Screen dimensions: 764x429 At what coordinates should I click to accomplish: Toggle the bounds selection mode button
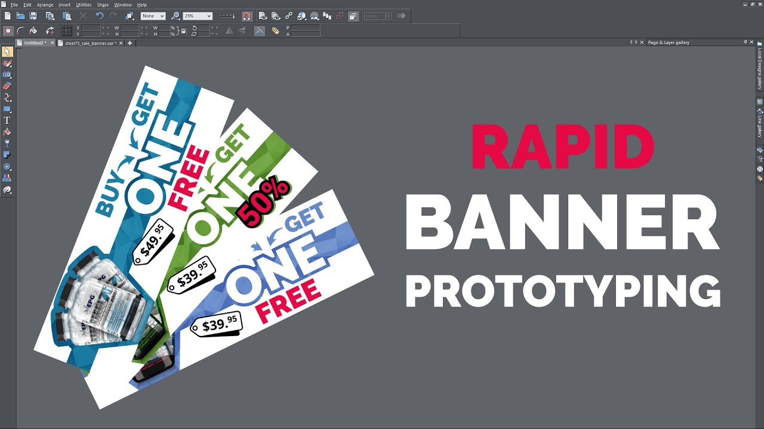click(x=8, y=31)
